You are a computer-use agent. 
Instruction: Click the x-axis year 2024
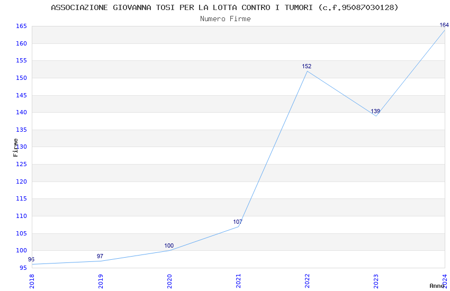445,281
